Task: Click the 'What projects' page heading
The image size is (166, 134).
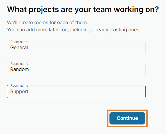Action: point(83,10)
